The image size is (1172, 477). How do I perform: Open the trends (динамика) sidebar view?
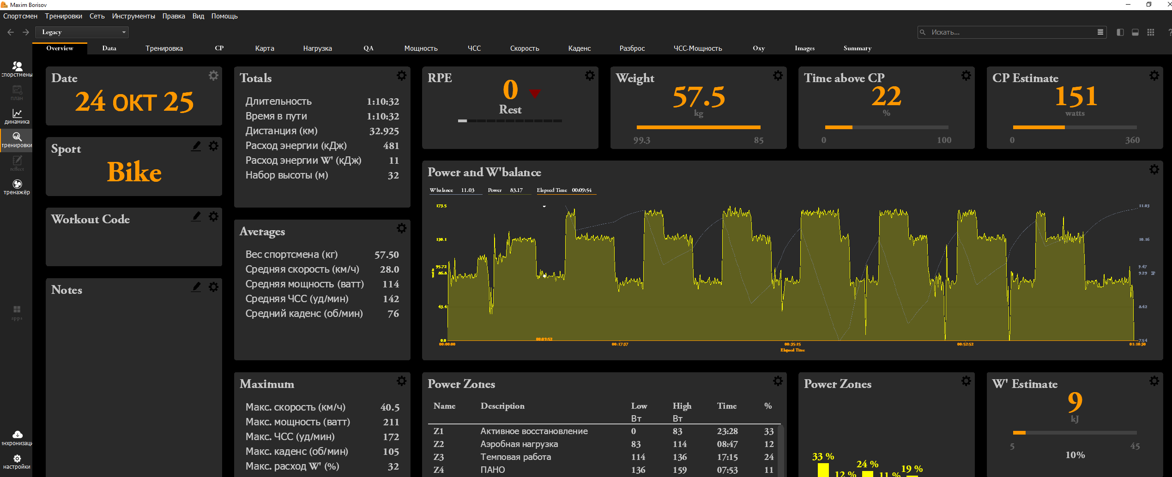point(17,116)
